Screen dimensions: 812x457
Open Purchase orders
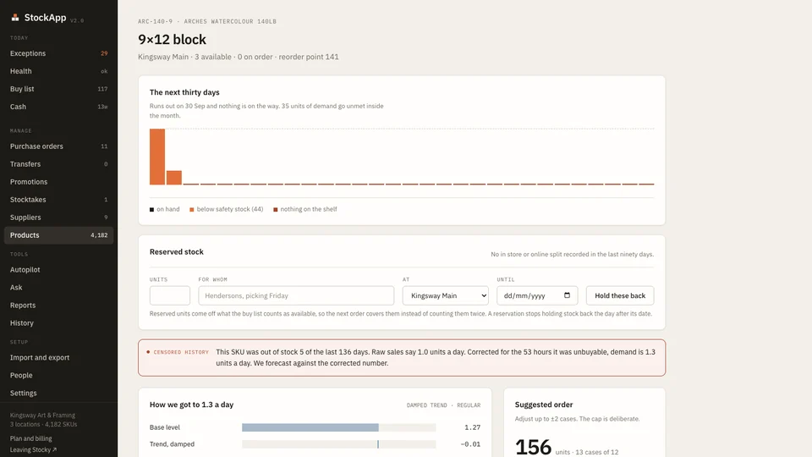pos(58,146)
